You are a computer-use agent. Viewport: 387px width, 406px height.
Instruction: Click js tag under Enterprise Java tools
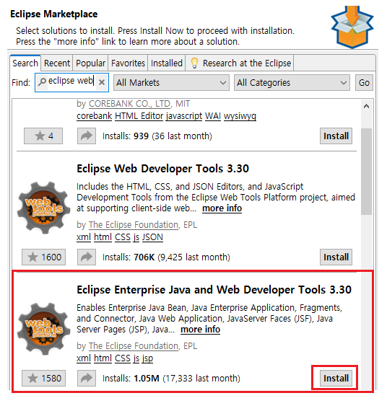point(136,358)
